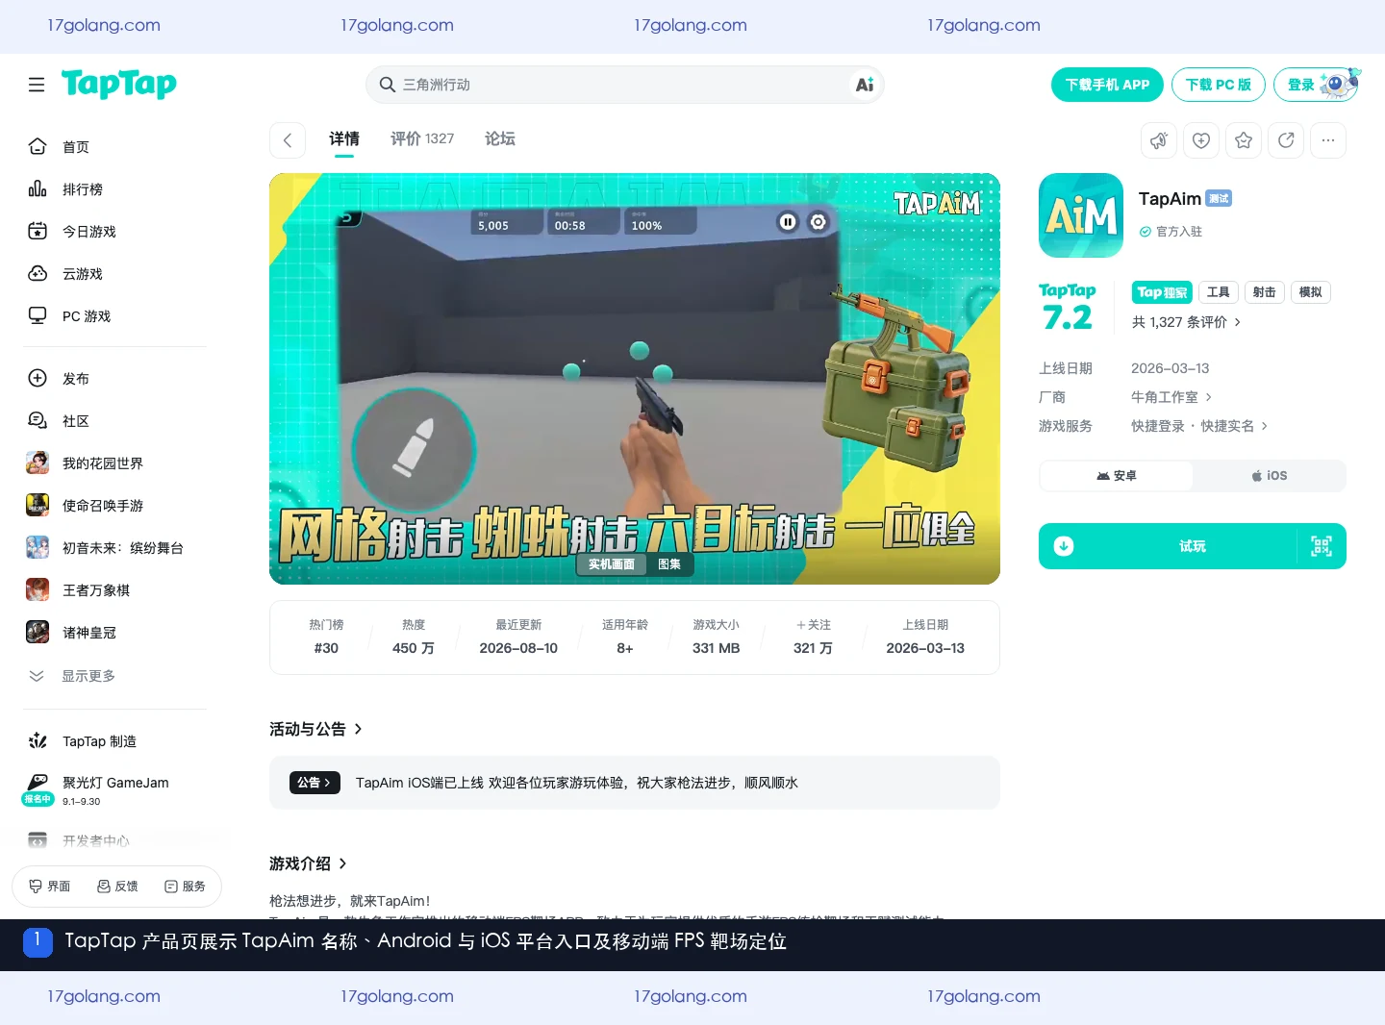Click the 射击 tag
1385x1025 pixels.
click(x=1265, y=292)
